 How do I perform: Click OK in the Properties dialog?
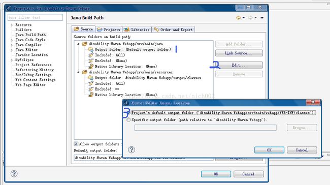(x=216, y=174)
